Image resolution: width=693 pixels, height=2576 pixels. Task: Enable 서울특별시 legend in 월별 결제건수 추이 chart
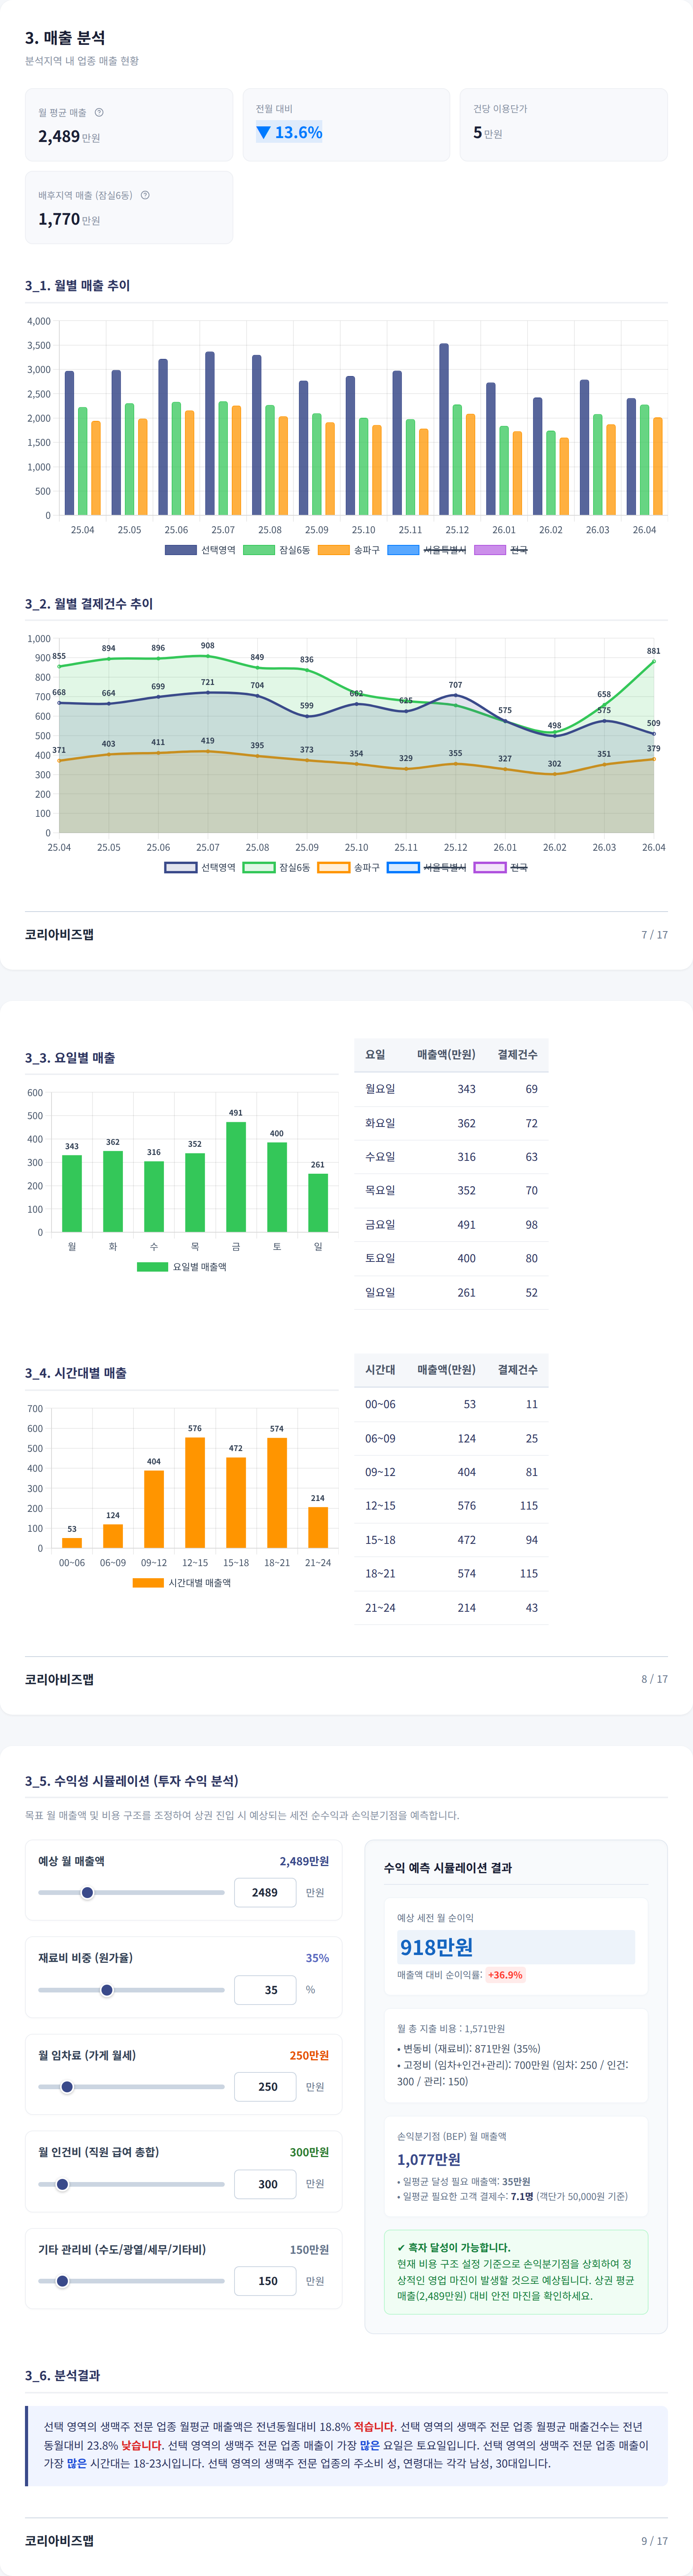point(426,867)
